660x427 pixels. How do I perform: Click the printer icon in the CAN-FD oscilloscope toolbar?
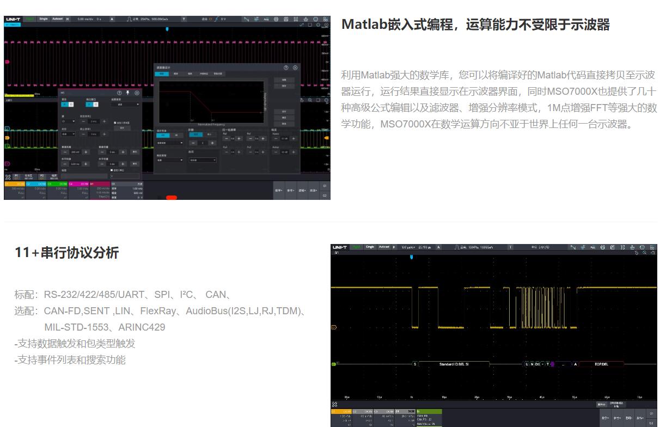[602, 247]
